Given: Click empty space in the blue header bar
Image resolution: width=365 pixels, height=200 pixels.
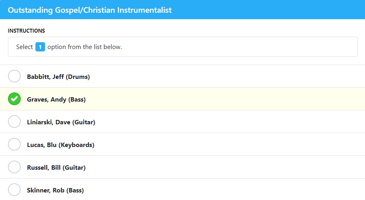Looking at the screenshot, I should tap(268, 10).
